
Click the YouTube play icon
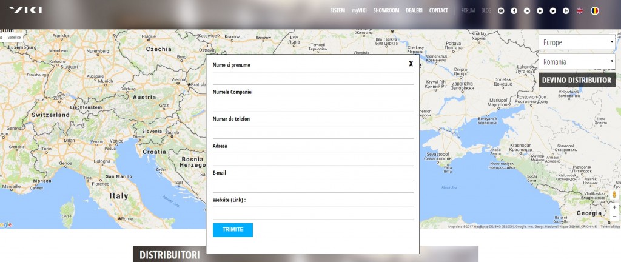click(x=540, y=11)
